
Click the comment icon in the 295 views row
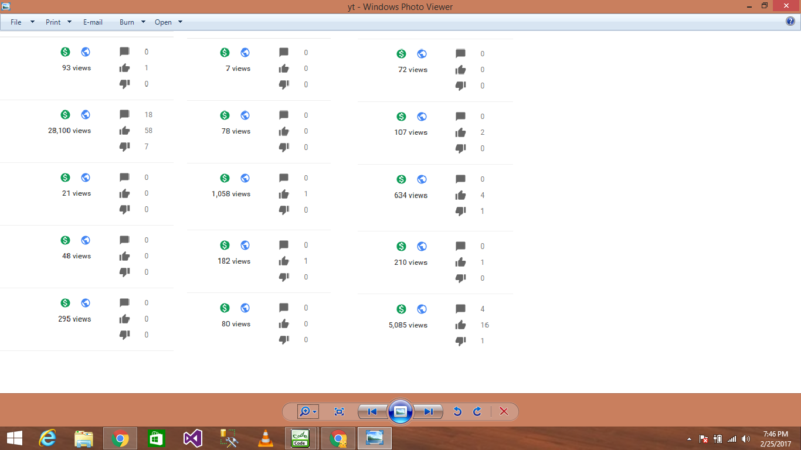click(x=124, y=303)
